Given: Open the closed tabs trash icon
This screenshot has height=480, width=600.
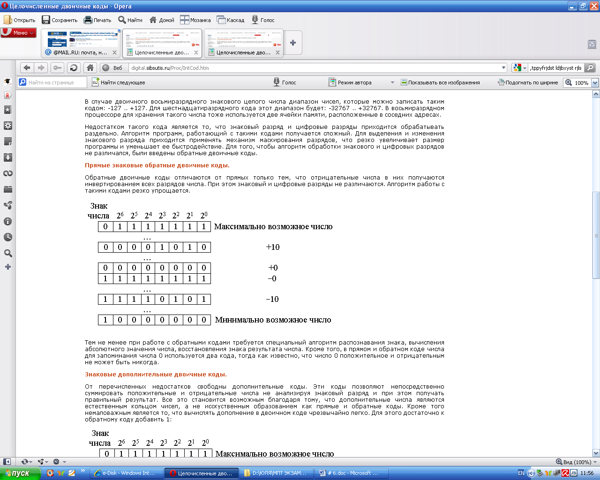Looking at the screenshot, I should [592, 44].
